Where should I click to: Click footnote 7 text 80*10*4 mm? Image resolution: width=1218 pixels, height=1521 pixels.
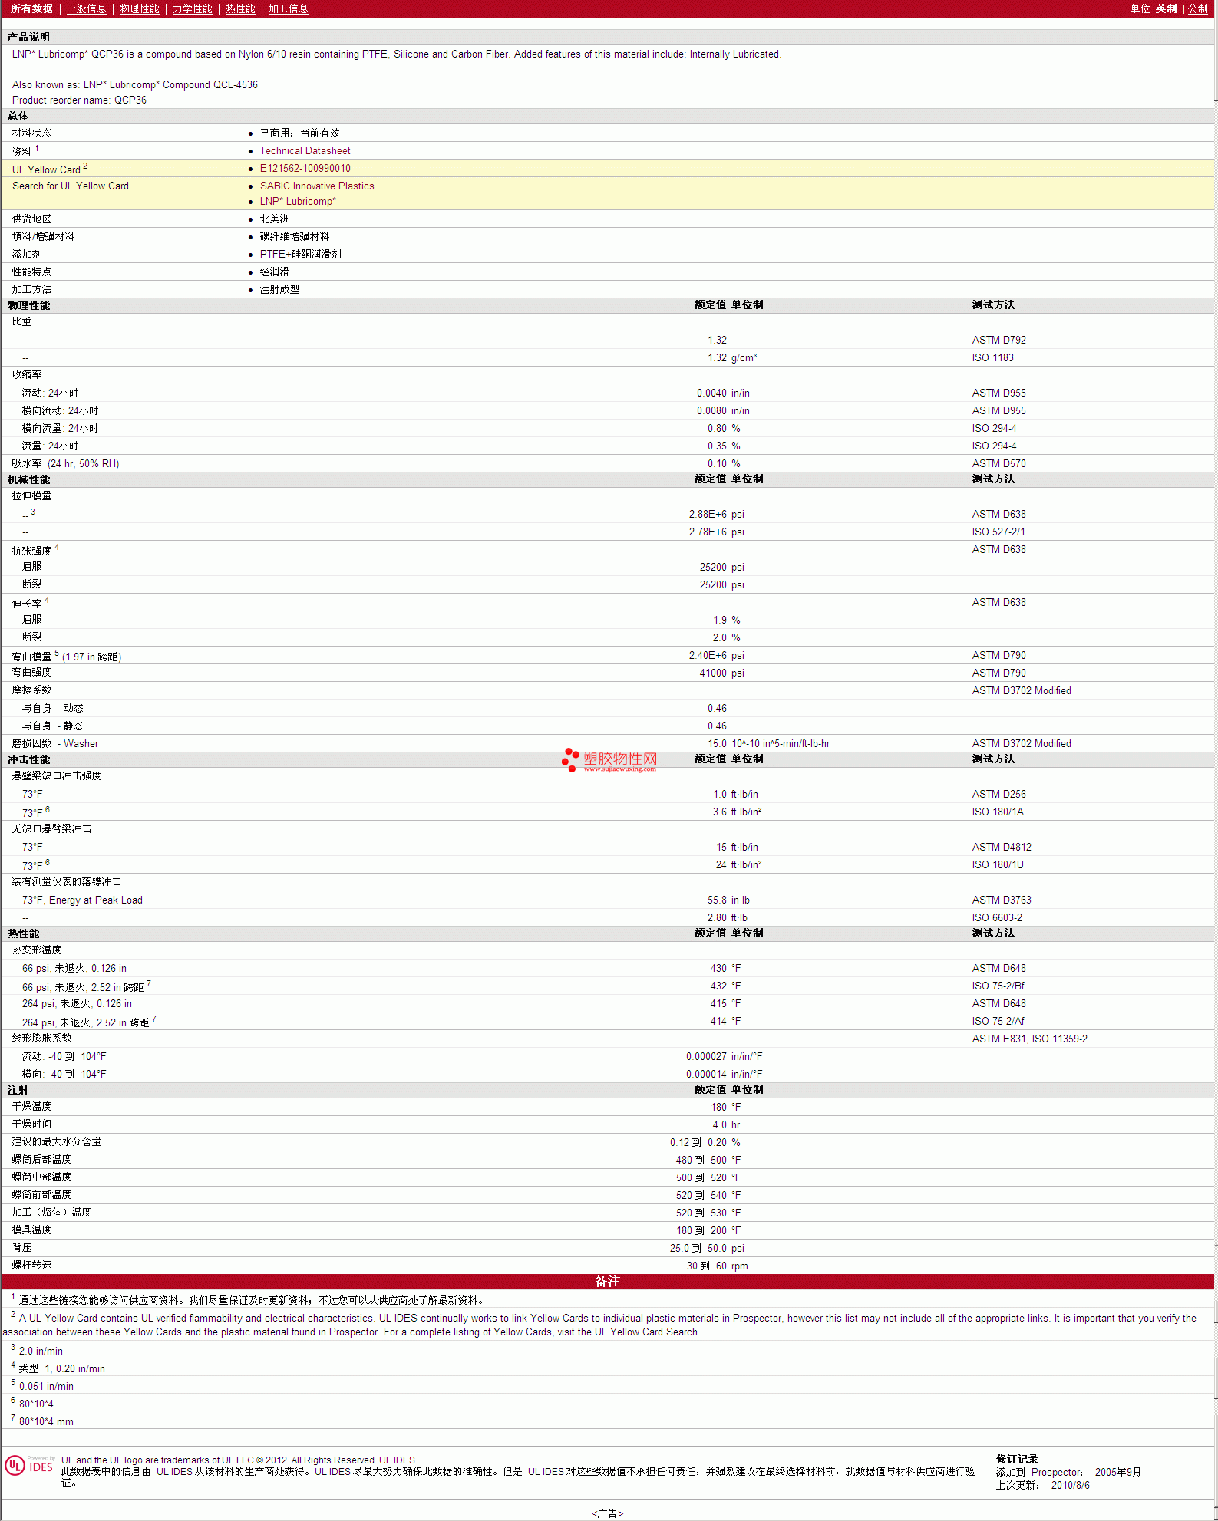[46, 1422]
